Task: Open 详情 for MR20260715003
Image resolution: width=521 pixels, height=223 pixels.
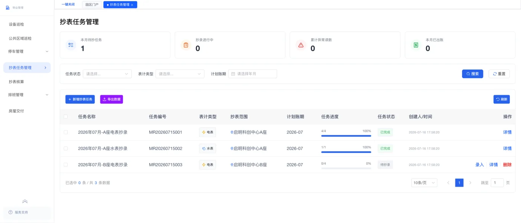Action: 493,165
